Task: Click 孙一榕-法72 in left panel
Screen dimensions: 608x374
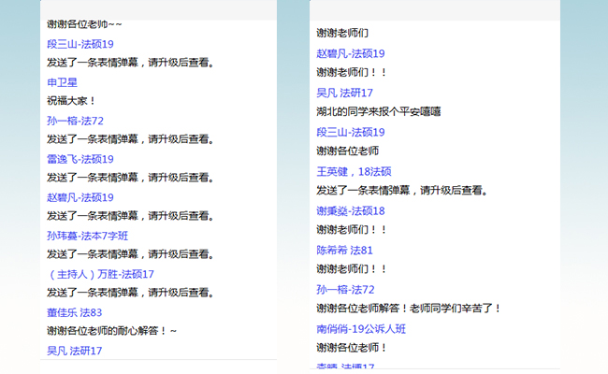Action: (75, 121)
